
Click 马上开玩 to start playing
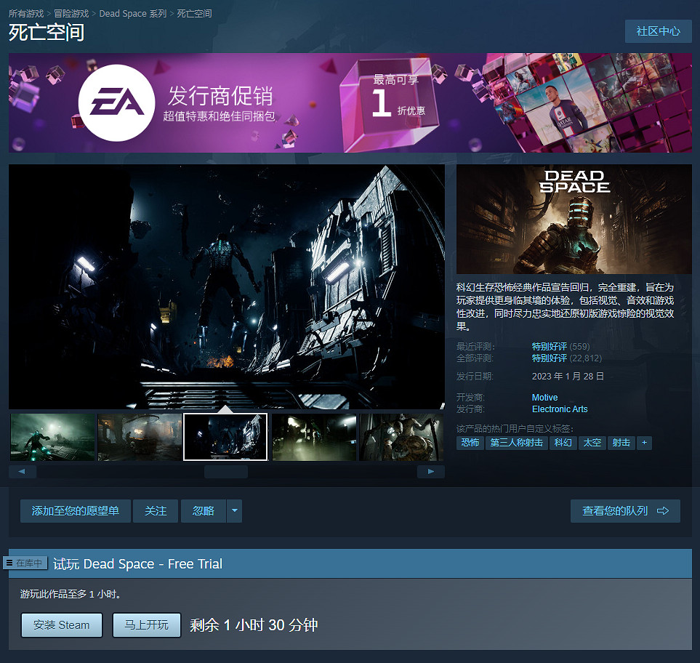pyautogui.click(x=146, y=625)
